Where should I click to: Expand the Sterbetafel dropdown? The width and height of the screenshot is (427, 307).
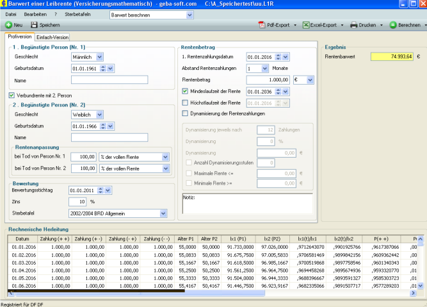pyautogui.click(x=163, y=213)
